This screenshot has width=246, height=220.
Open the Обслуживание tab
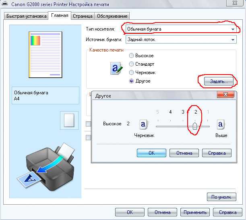point(112,16)
